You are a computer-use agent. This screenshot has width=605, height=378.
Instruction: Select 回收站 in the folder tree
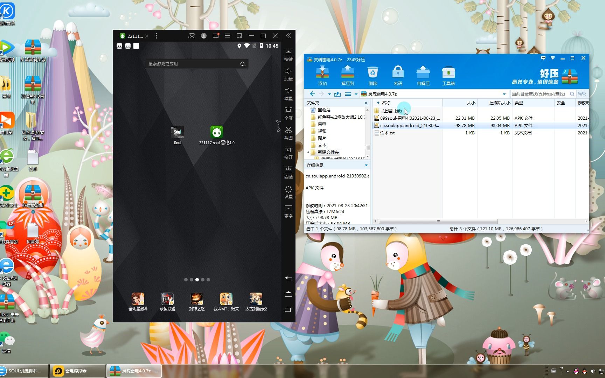324,110
